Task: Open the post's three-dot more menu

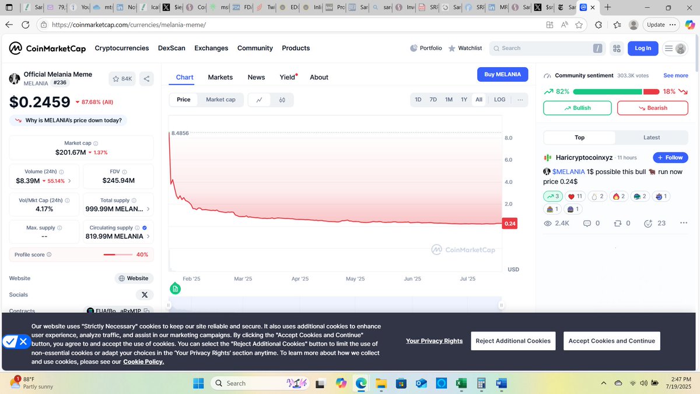Action: point(684,224)
